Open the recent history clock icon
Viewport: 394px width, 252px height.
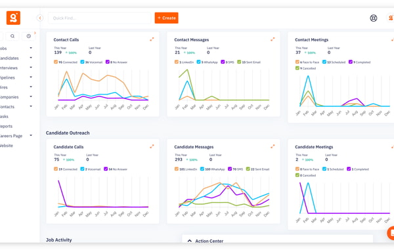29,36
